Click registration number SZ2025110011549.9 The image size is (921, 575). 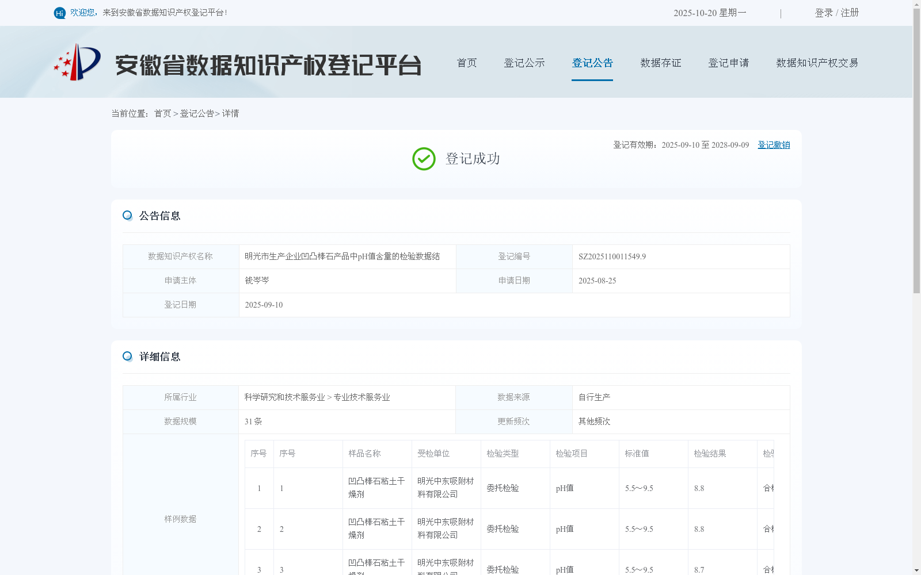pos(612,256)
